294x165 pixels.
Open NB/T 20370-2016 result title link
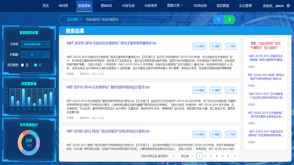point(111,43)
